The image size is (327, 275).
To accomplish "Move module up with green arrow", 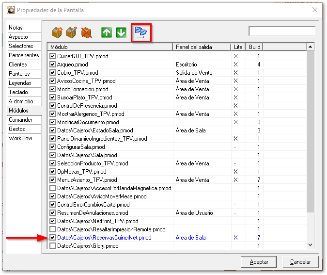I will pos(107,32).
